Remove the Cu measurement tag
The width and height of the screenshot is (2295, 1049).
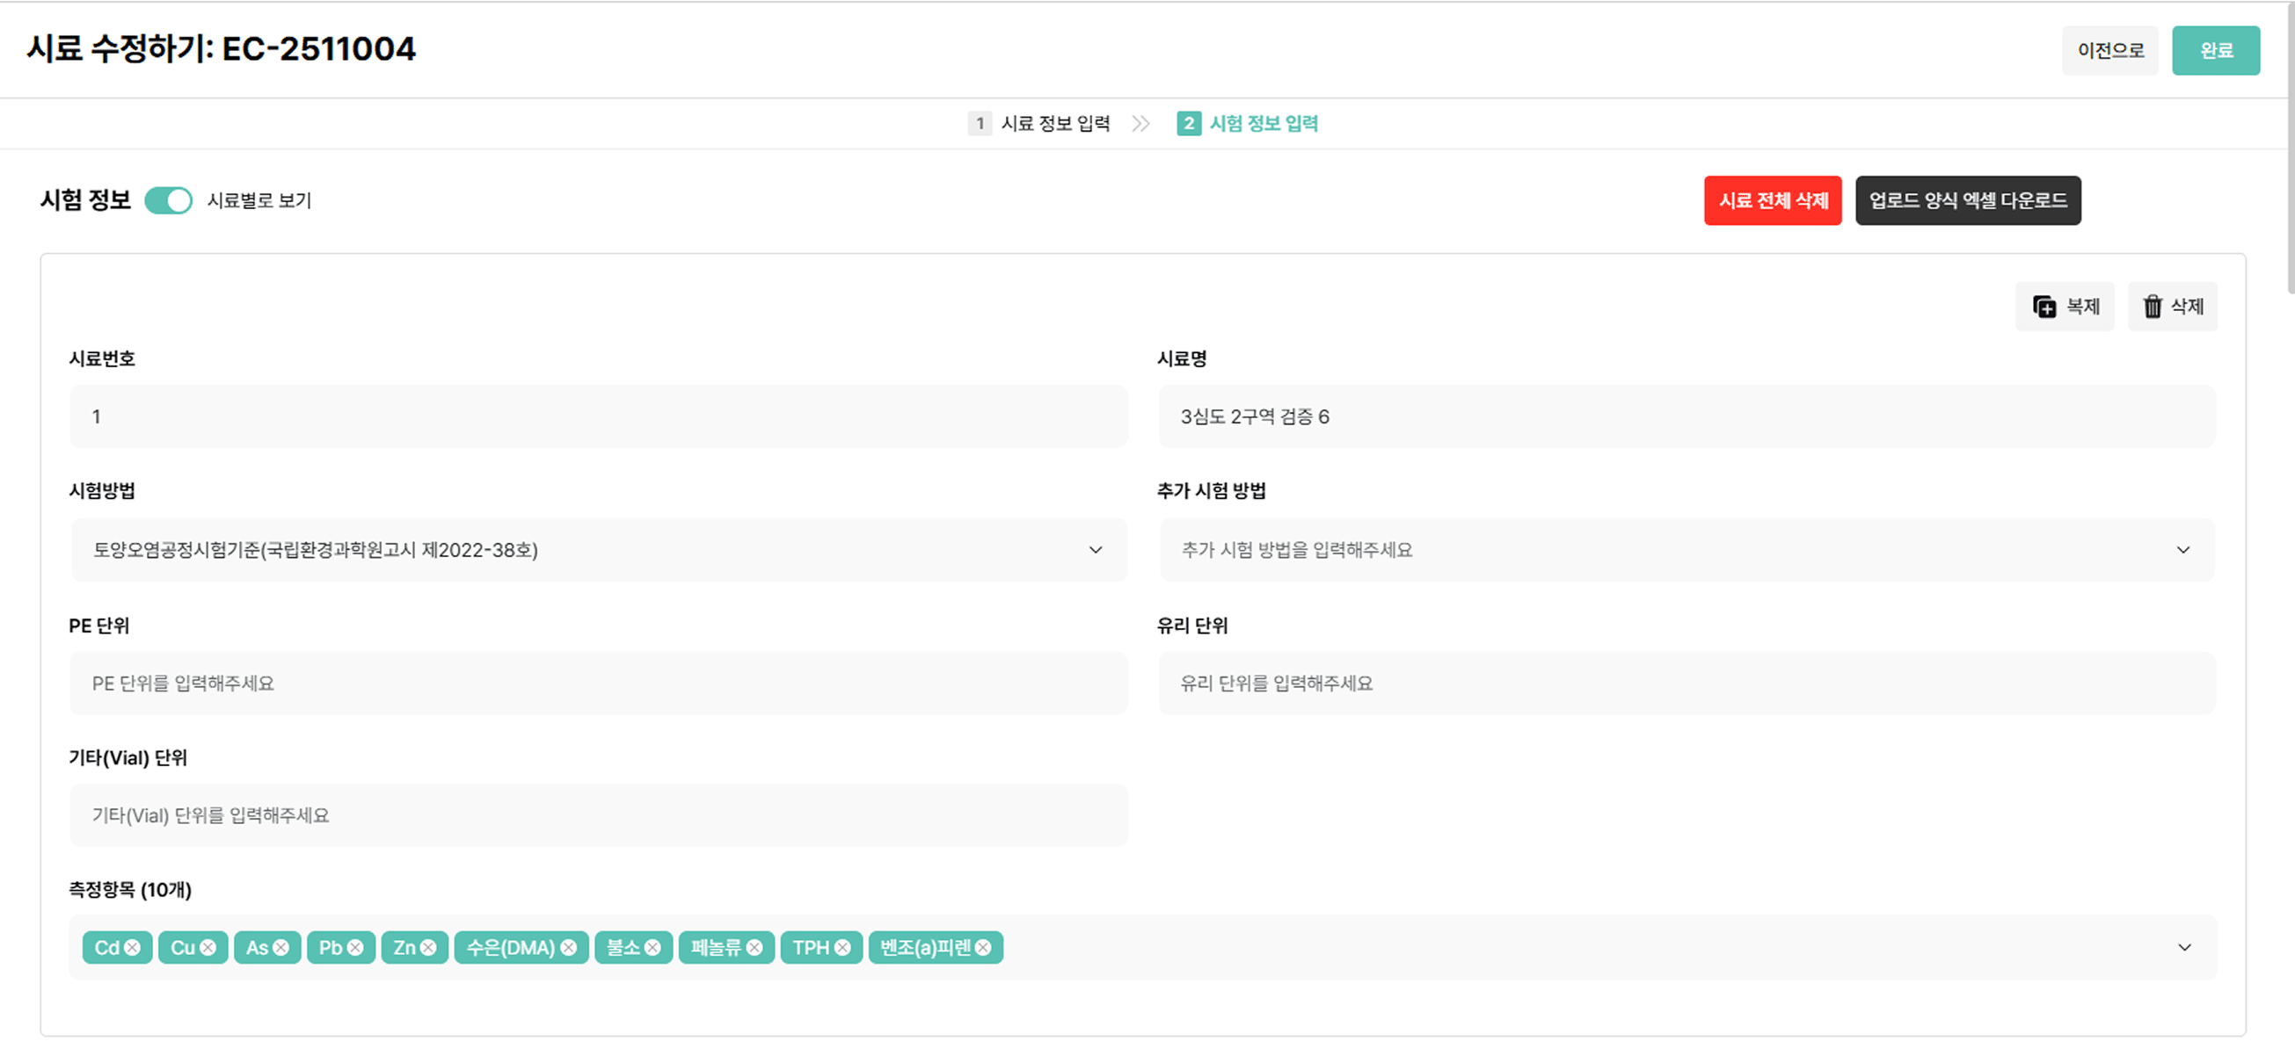[208, 947]
